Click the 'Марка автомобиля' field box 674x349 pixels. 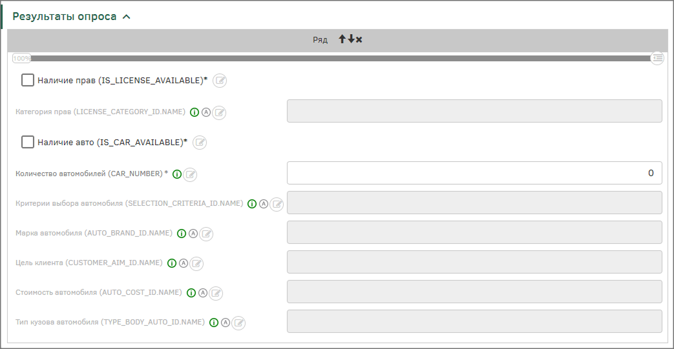tap(474, 232)
